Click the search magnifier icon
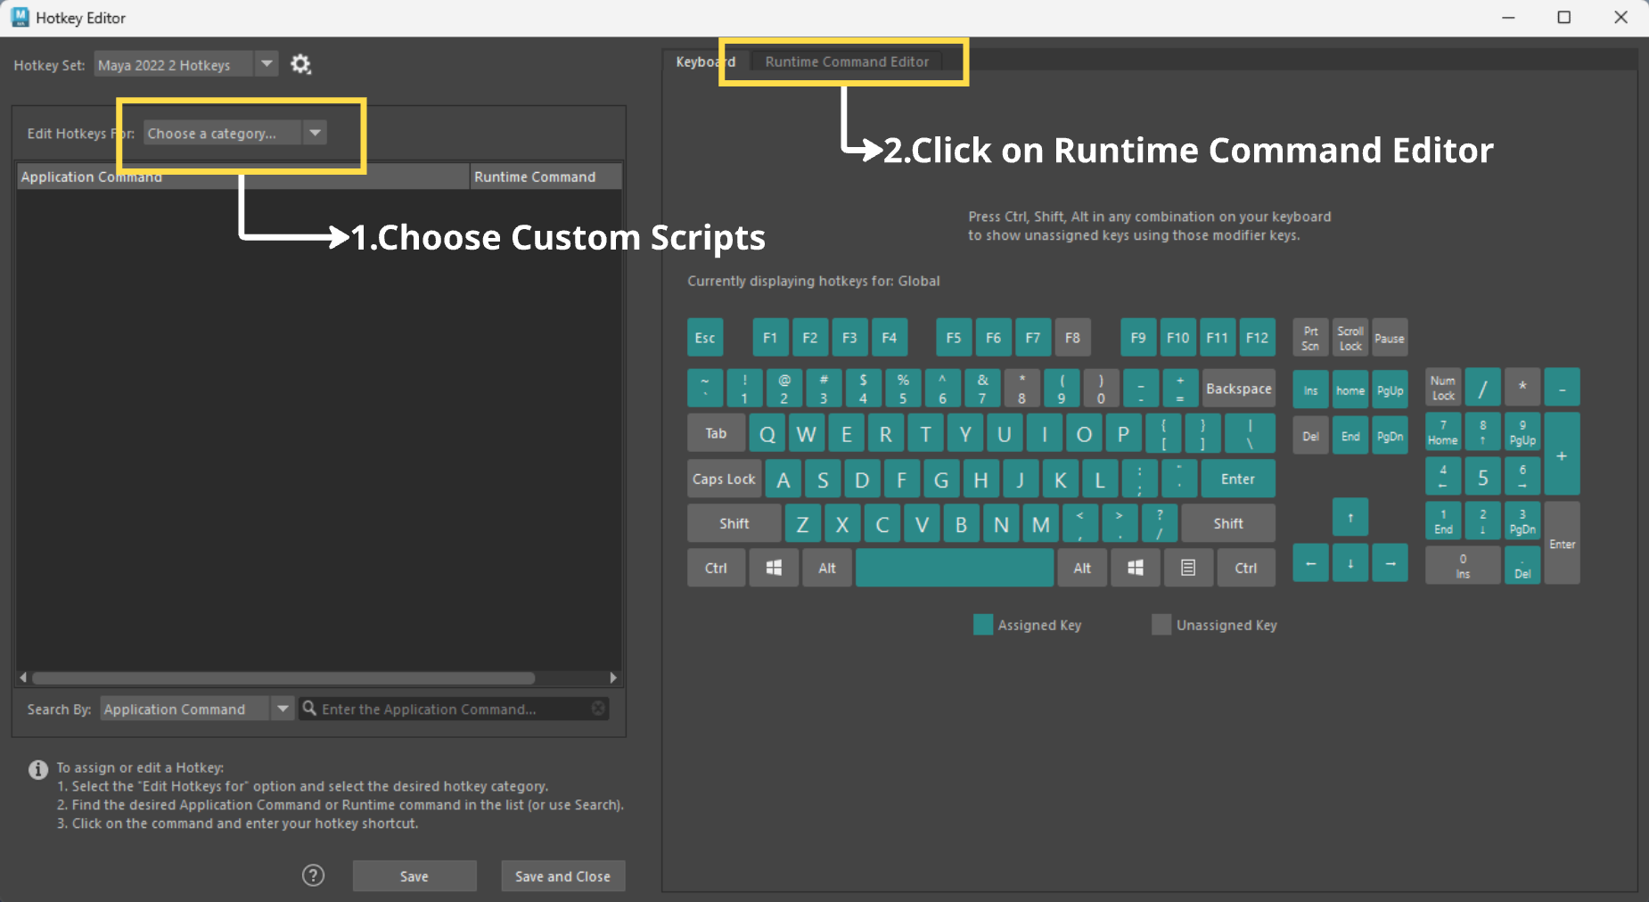Screen dimensions: 1649x902 pos(309,709)
